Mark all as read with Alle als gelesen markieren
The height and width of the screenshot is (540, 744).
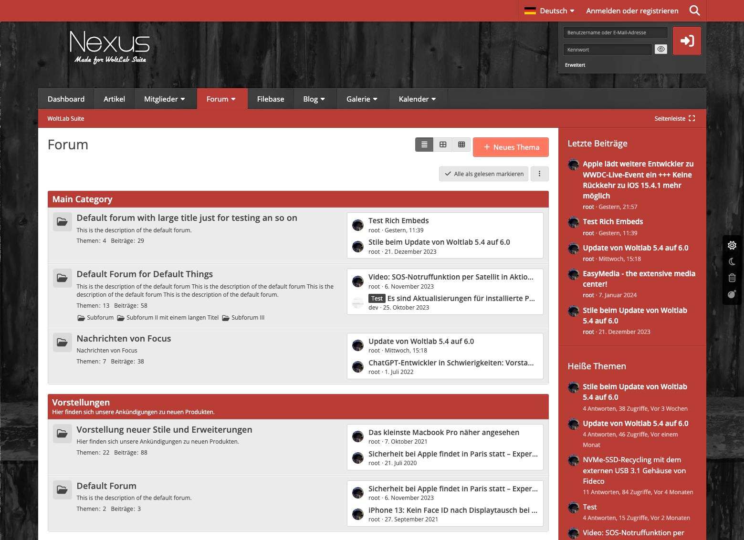tap(484, 174)
